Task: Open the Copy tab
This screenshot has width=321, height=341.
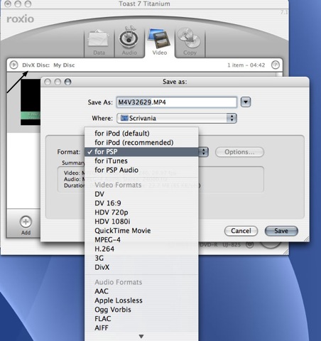Action: point(190,43)
